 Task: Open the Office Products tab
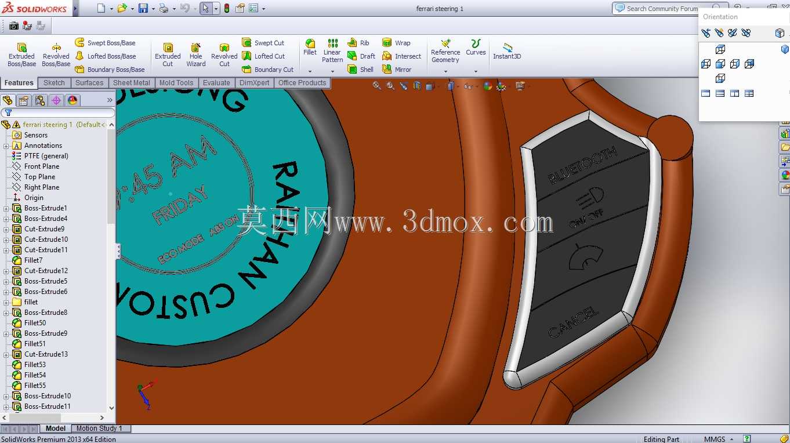[302, 83]
